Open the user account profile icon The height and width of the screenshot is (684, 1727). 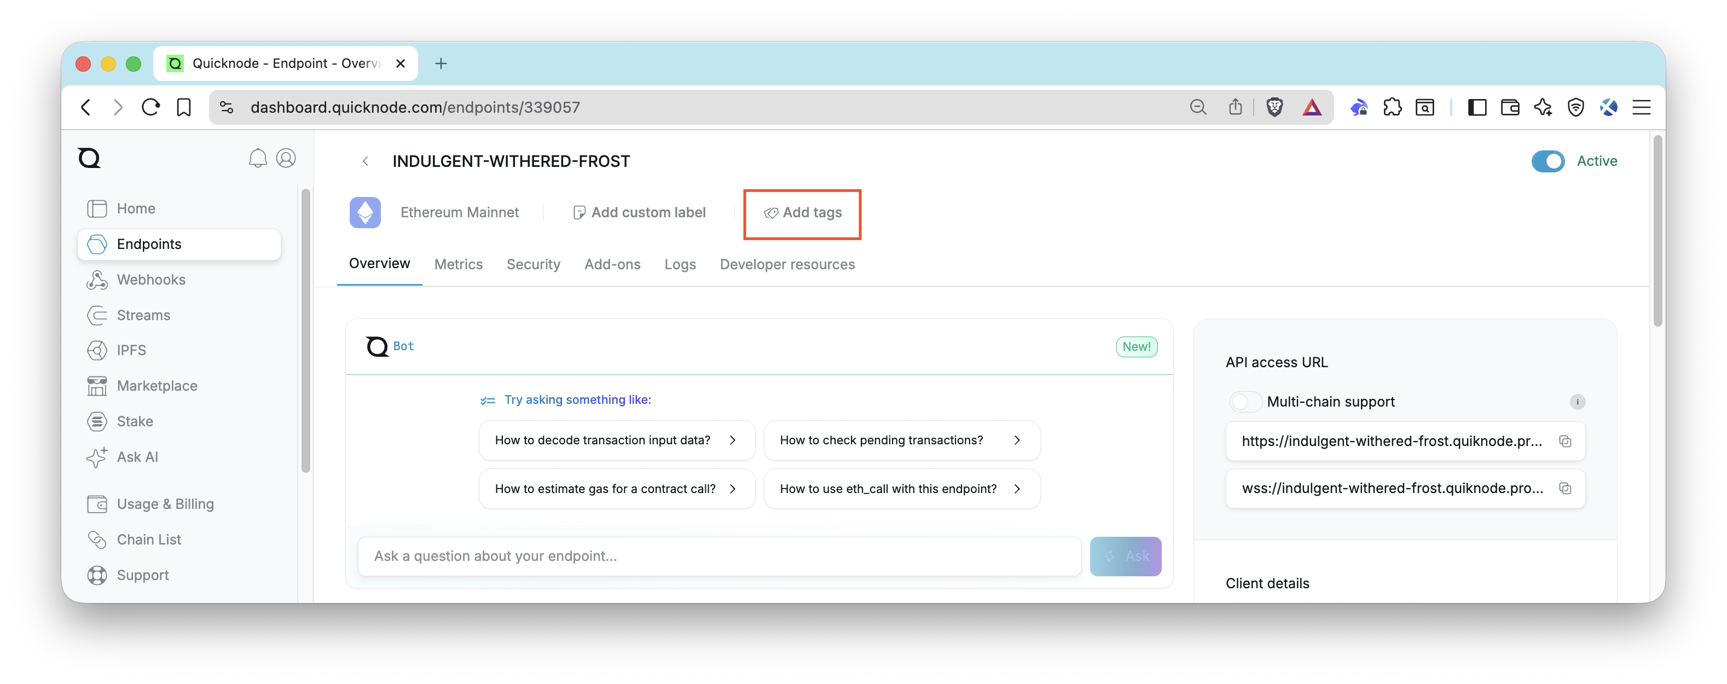coord(286,158)
